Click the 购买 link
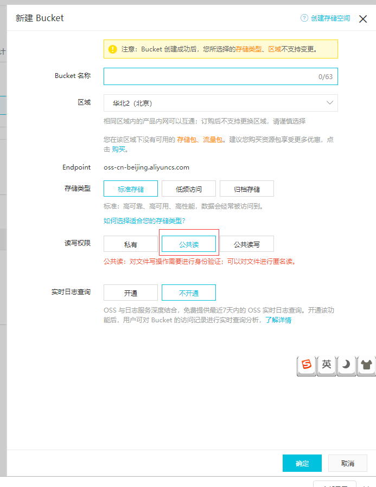 coord(118,150)
